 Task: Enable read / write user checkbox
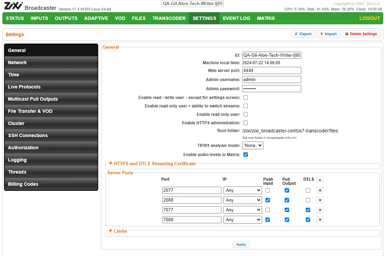(x=245, y=98)
